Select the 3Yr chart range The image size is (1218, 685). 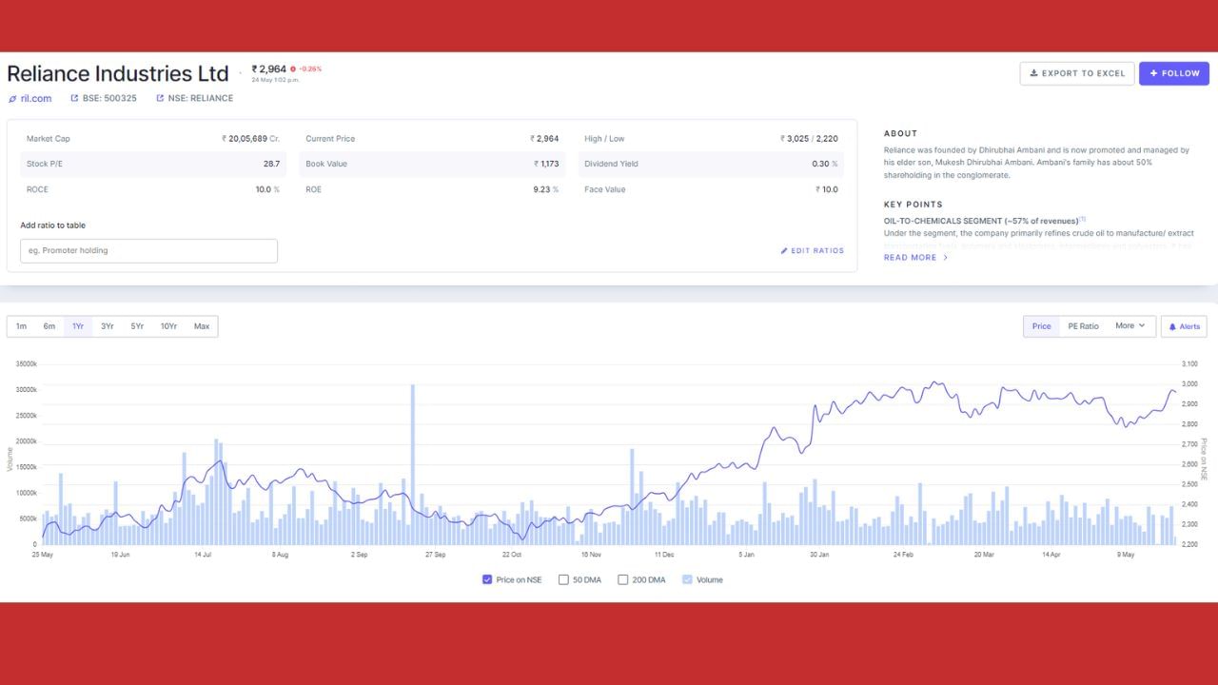coord(108,326)
